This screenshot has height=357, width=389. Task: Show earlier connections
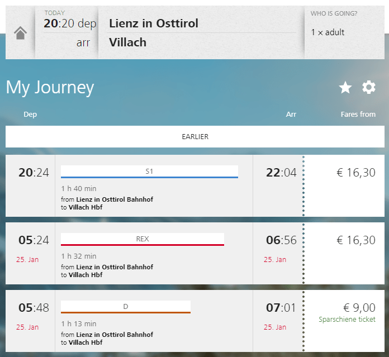click(195, 136)
